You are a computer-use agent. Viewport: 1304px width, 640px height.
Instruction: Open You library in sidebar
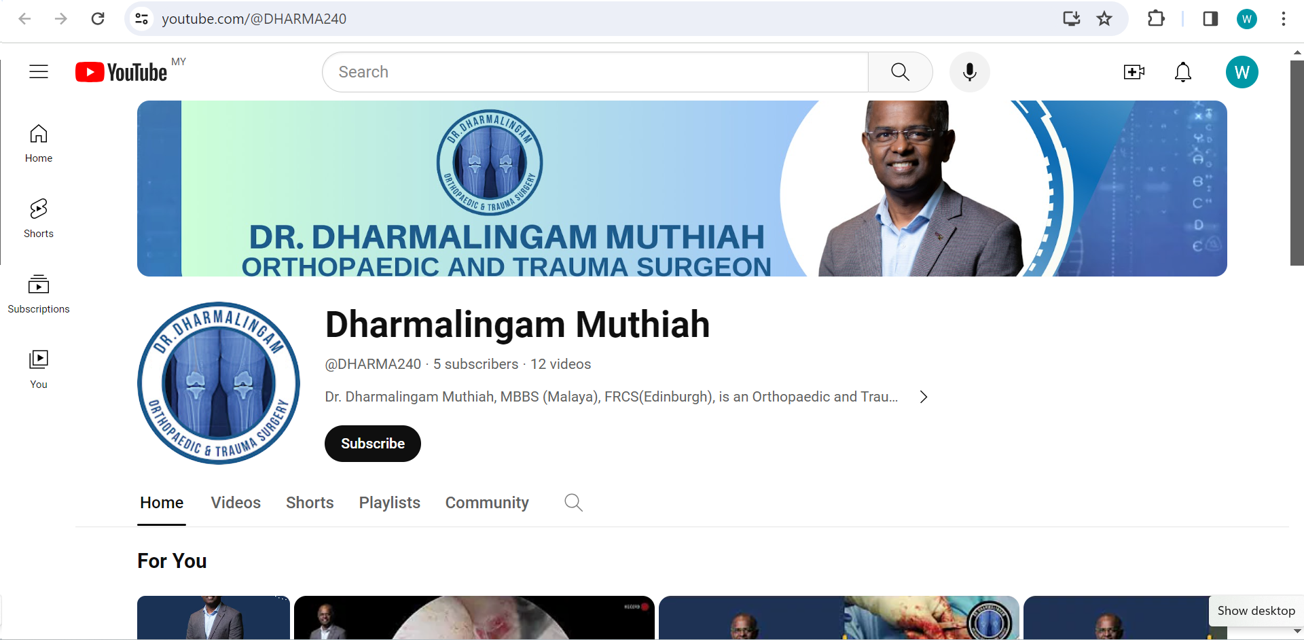39,370
